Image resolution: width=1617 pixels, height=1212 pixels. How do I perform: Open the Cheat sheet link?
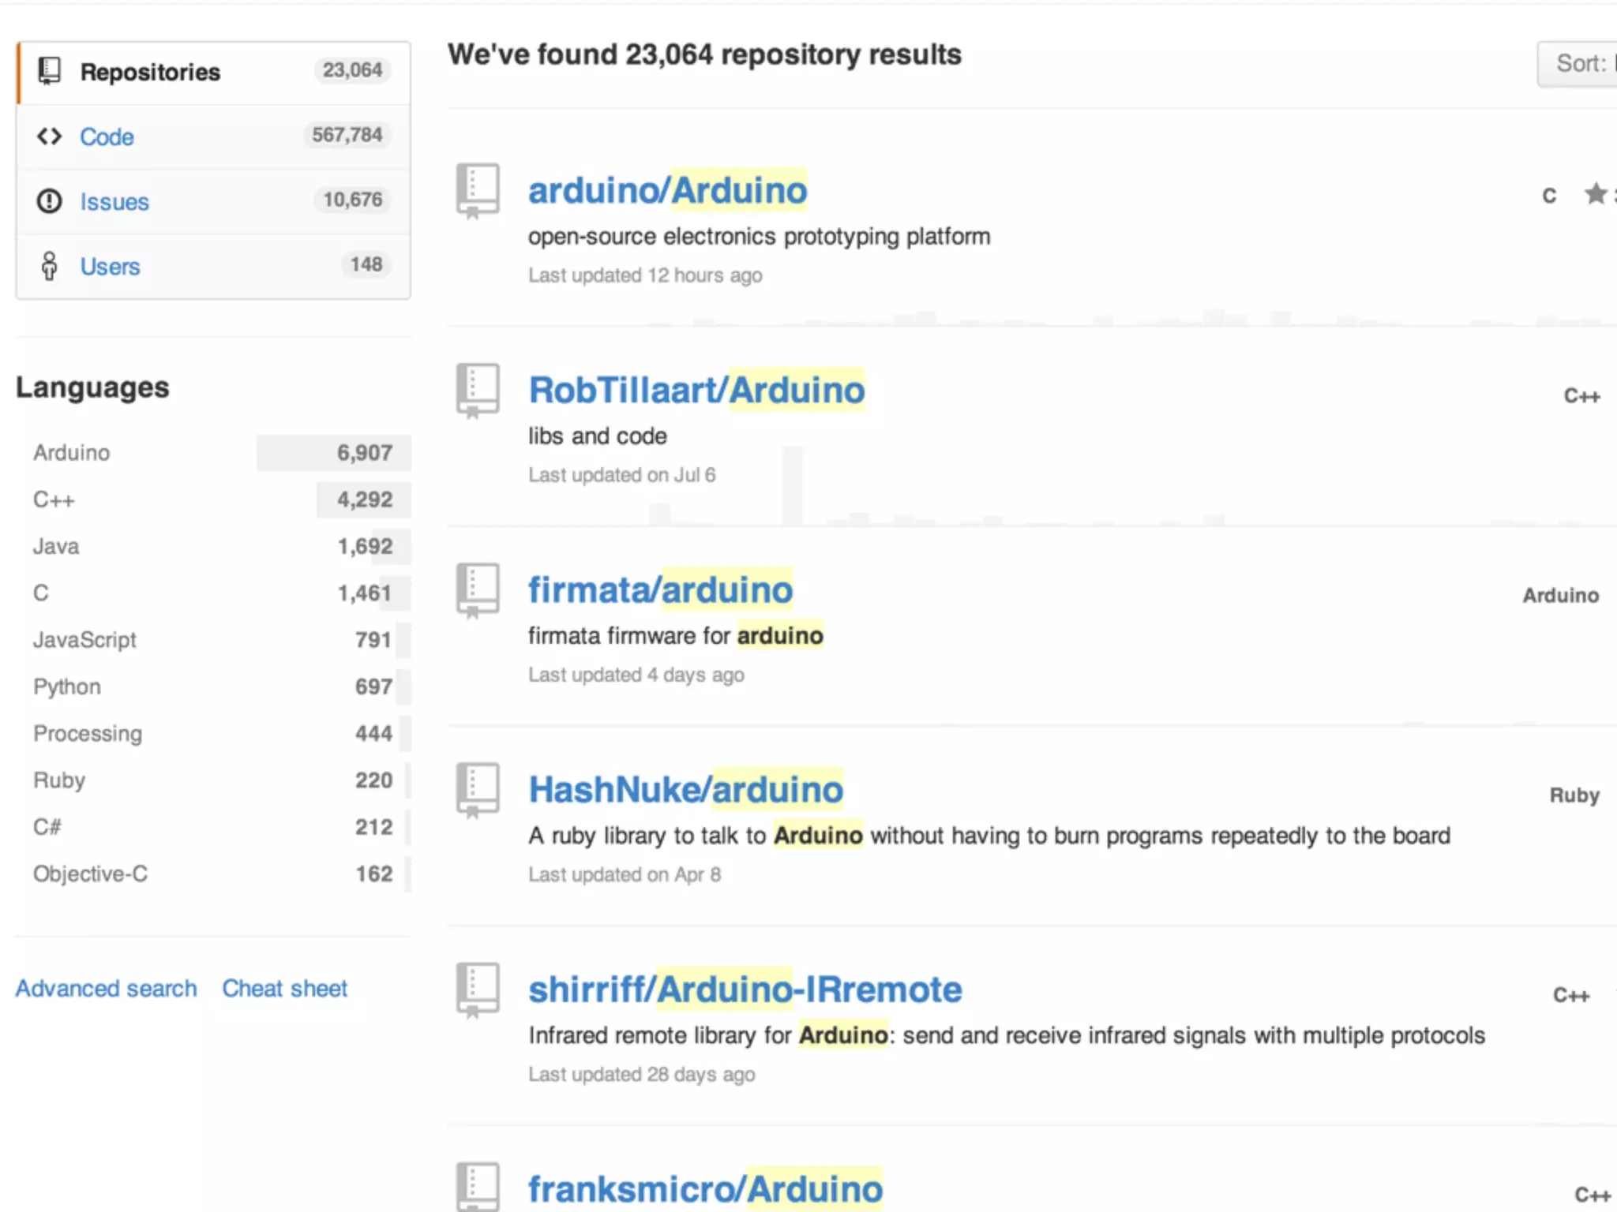[x=284, y=988]
